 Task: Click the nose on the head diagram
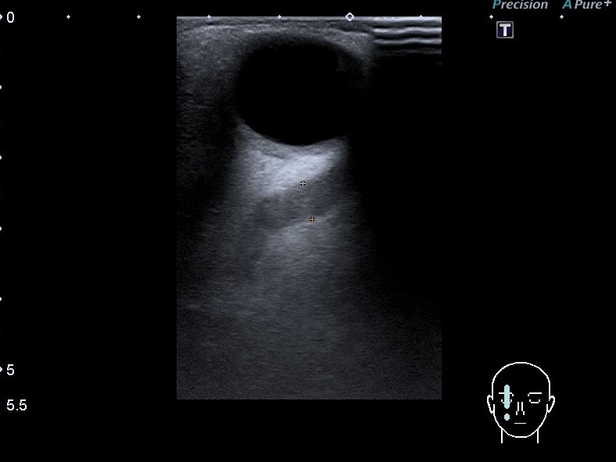521,409
